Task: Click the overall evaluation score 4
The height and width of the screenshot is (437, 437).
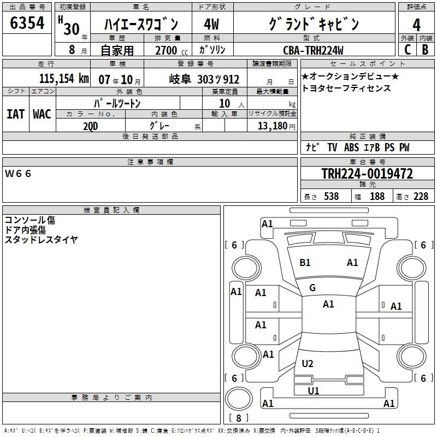Action: click(416, 25)
